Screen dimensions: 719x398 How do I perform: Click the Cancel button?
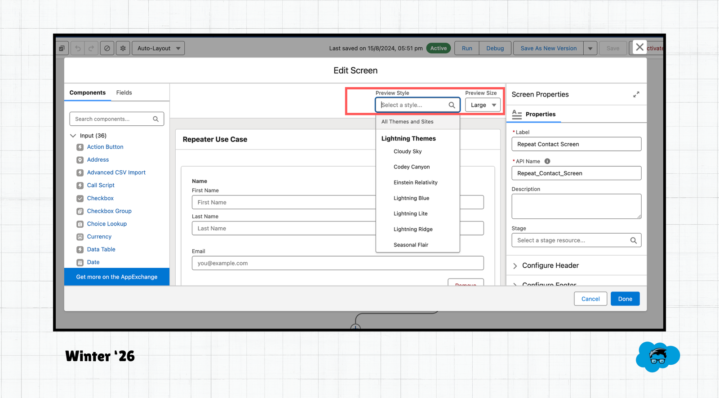tap(590, 299)
